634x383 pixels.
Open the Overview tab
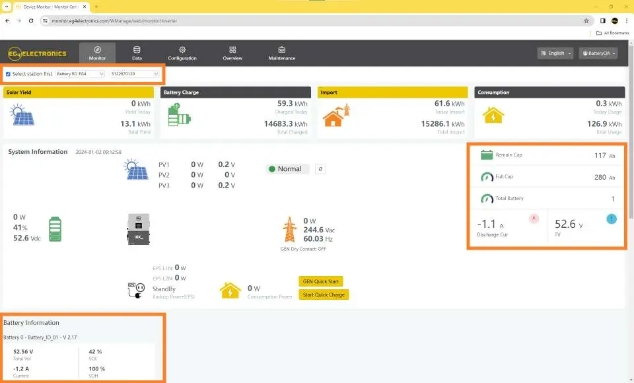pos(232,53)
